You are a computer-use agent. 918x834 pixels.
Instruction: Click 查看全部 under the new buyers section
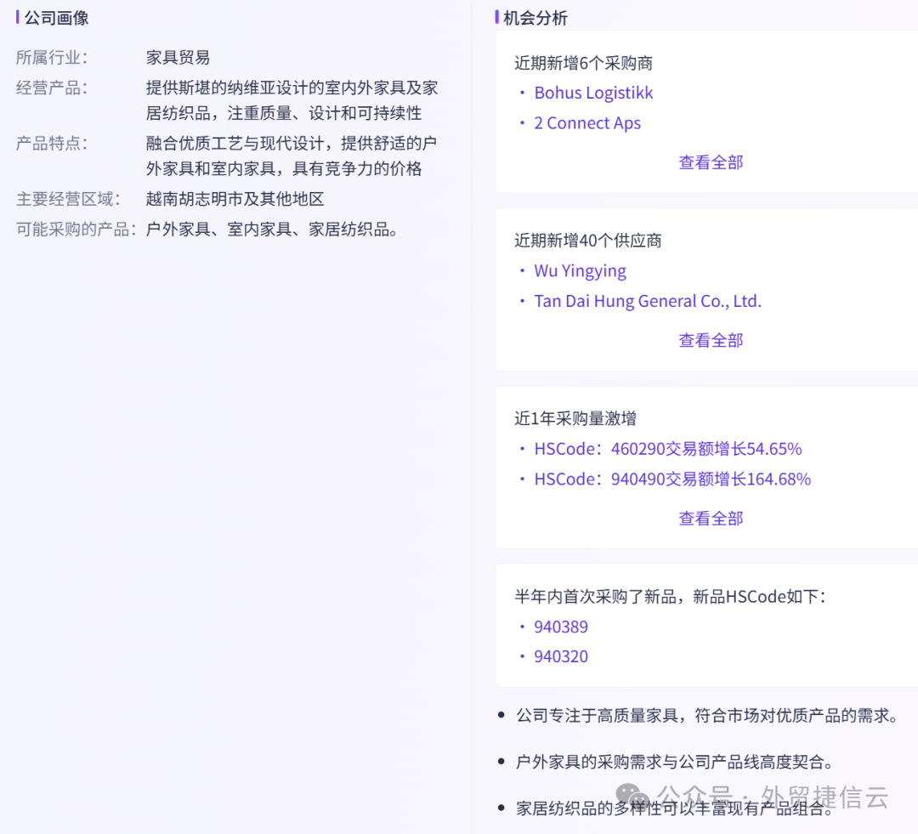click(711, 162)
